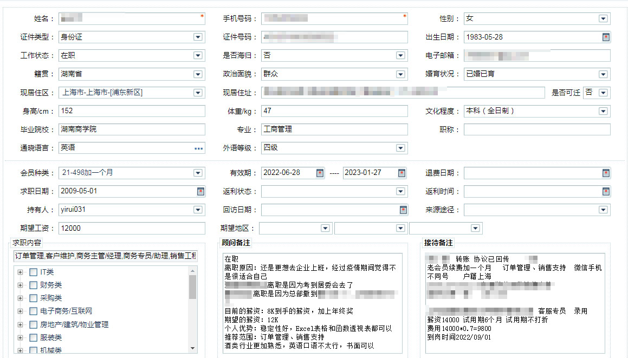
Task: Click the 专业 field 工商管理
Action: point(334,130)
